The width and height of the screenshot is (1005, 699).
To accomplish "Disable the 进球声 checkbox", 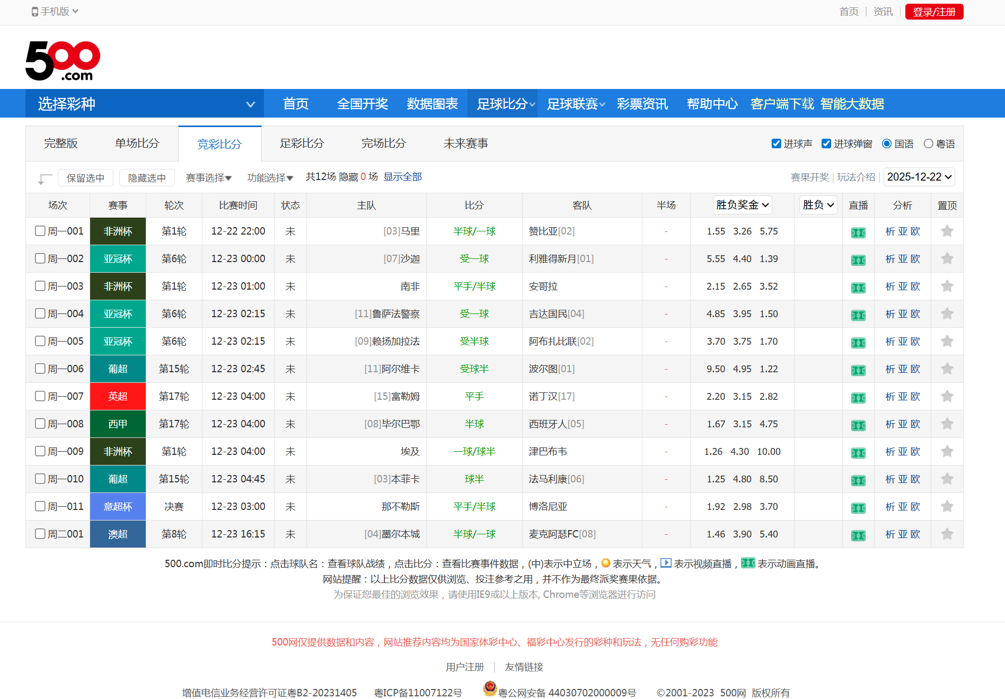I will [775, 144].
